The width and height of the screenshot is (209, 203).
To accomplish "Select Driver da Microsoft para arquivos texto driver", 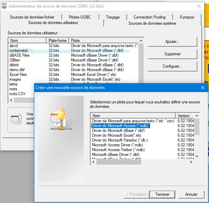I will click(133, 121).
